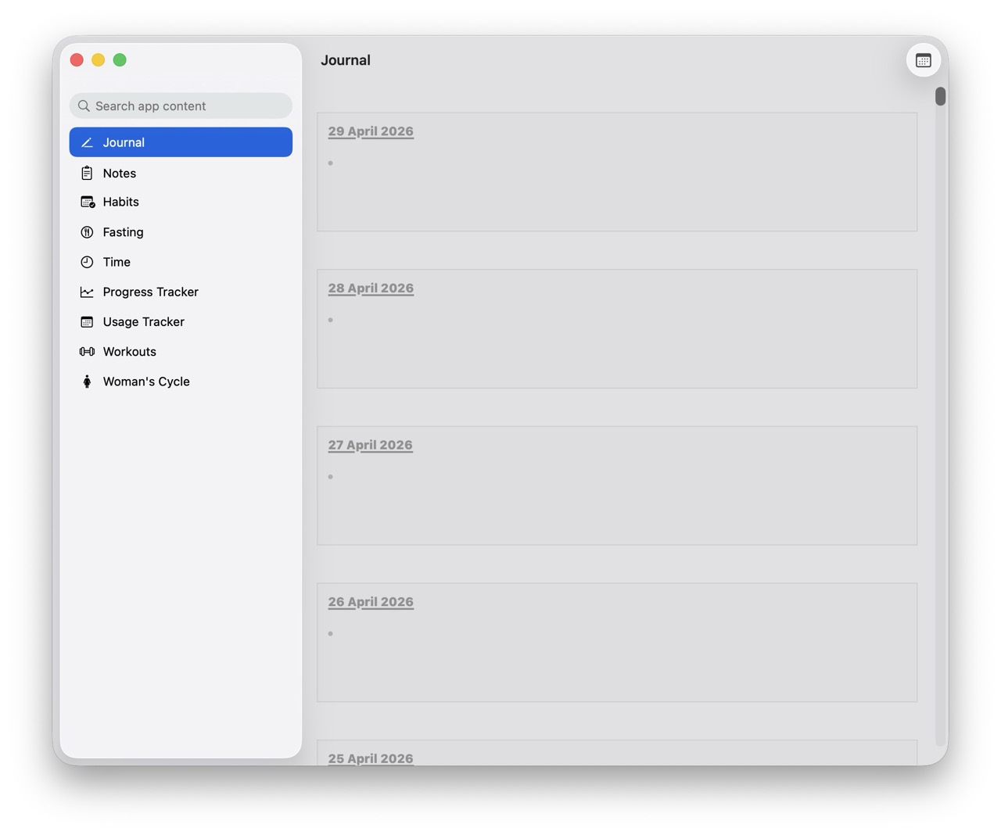Open the Fasting tracker icon
1001x835 pixels.
[87, 231]
